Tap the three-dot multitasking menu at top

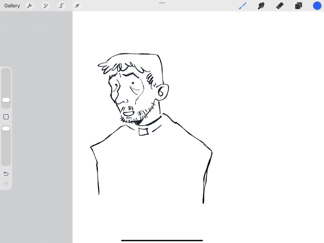coord(162,3)
